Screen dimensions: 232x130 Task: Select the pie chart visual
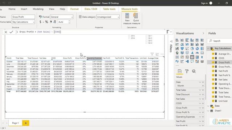click(x=192, y=49)
